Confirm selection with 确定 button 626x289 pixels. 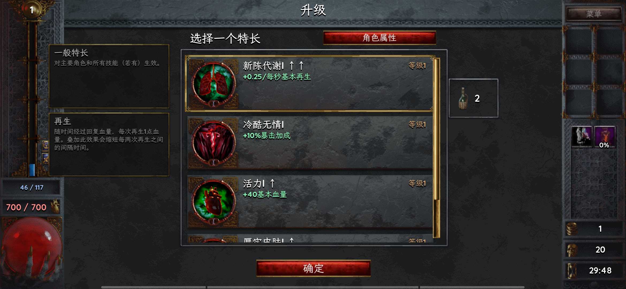[313, 268]
